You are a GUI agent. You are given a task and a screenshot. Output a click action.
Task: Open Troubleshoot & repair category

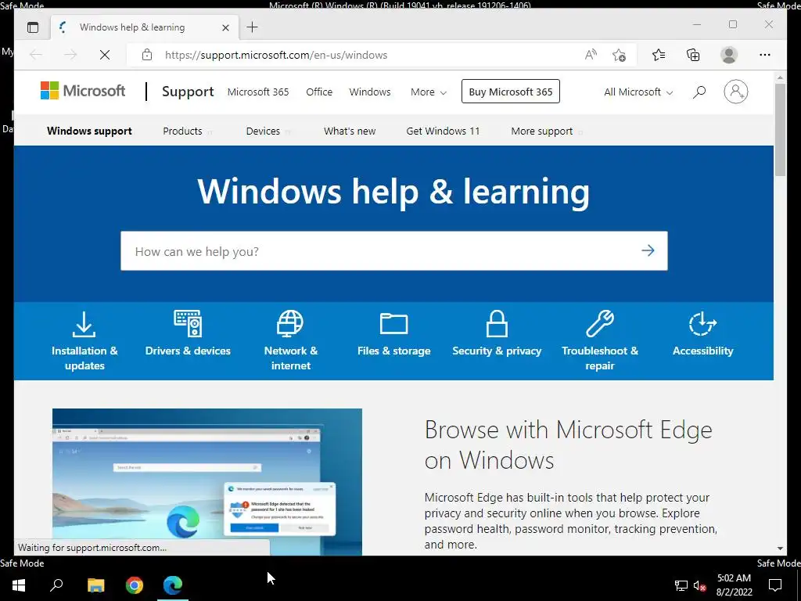coord(600,341)
